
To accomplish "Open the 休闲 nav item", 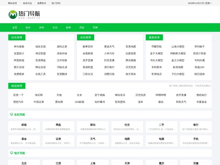I will pyautogui.click(x=41, y=27).
